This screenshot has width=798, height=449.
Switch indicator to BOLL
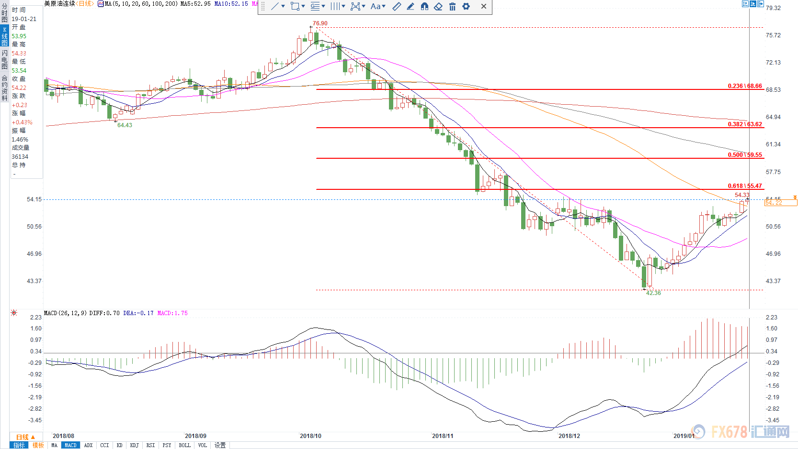184,445
